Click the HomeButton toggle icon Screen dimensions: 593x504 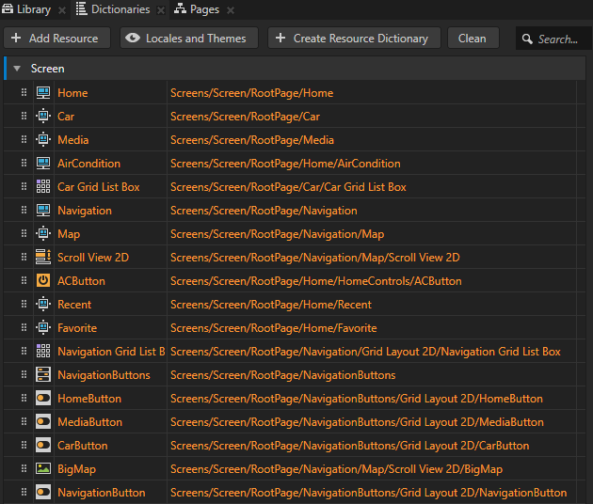click(43, 399)
